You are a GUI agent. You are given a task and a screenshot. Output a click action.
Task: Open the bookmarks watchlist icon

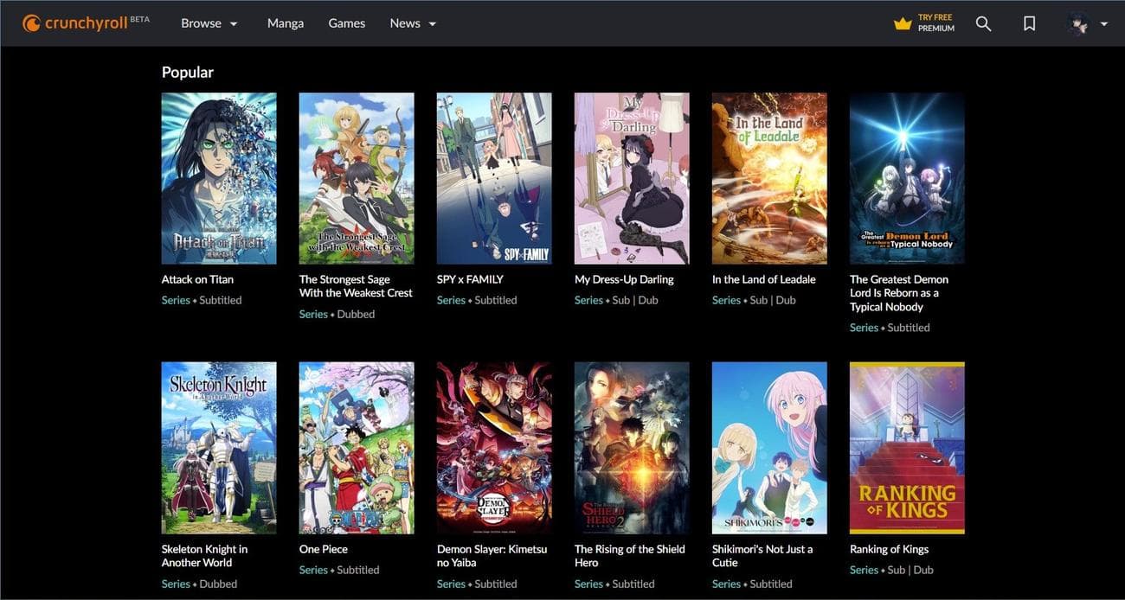(x=1029, y=22)
